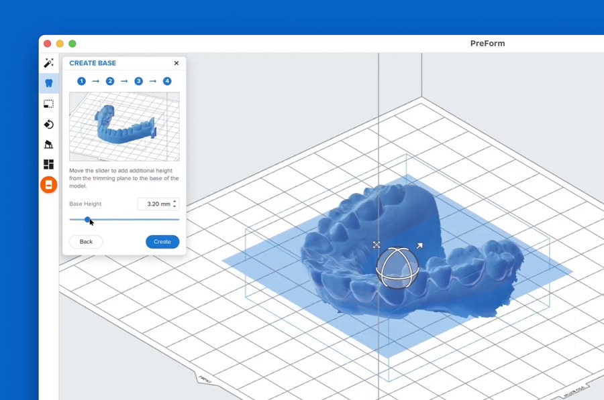Close the Create Base panel
Screen dimensions: 604x400
pyautogui.click(x=177, y=63)
